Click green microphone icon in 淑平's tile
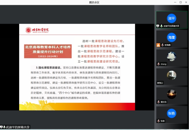 (161, 26)
